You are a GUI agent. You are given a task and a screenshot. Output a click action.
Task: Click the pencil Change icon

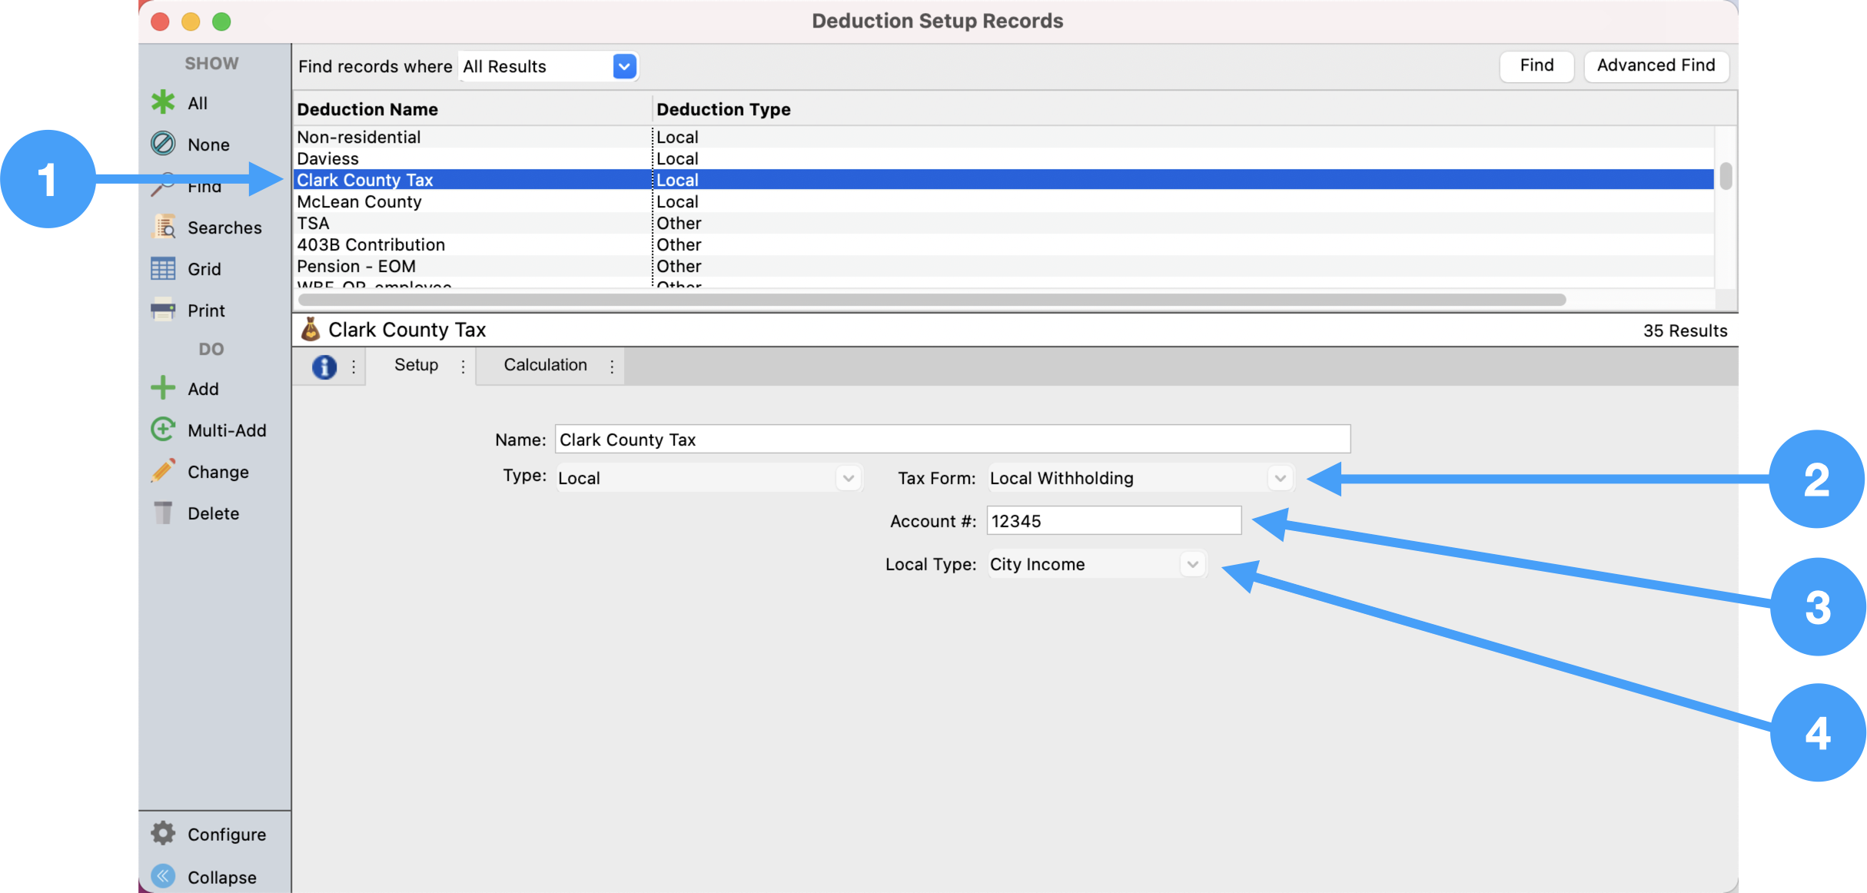[163, 471]
